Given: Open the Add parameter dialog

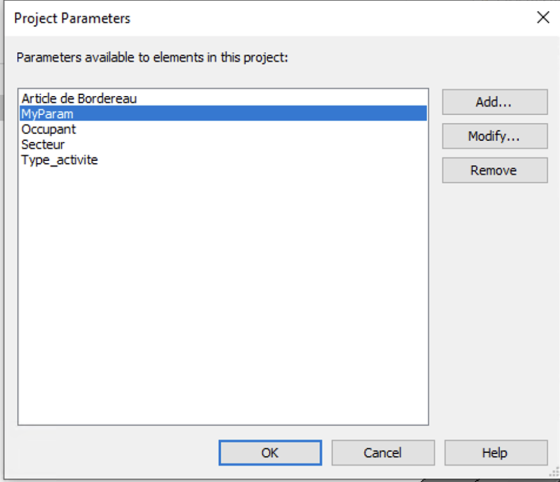Looking at the screenshot, I should point(495,102).
